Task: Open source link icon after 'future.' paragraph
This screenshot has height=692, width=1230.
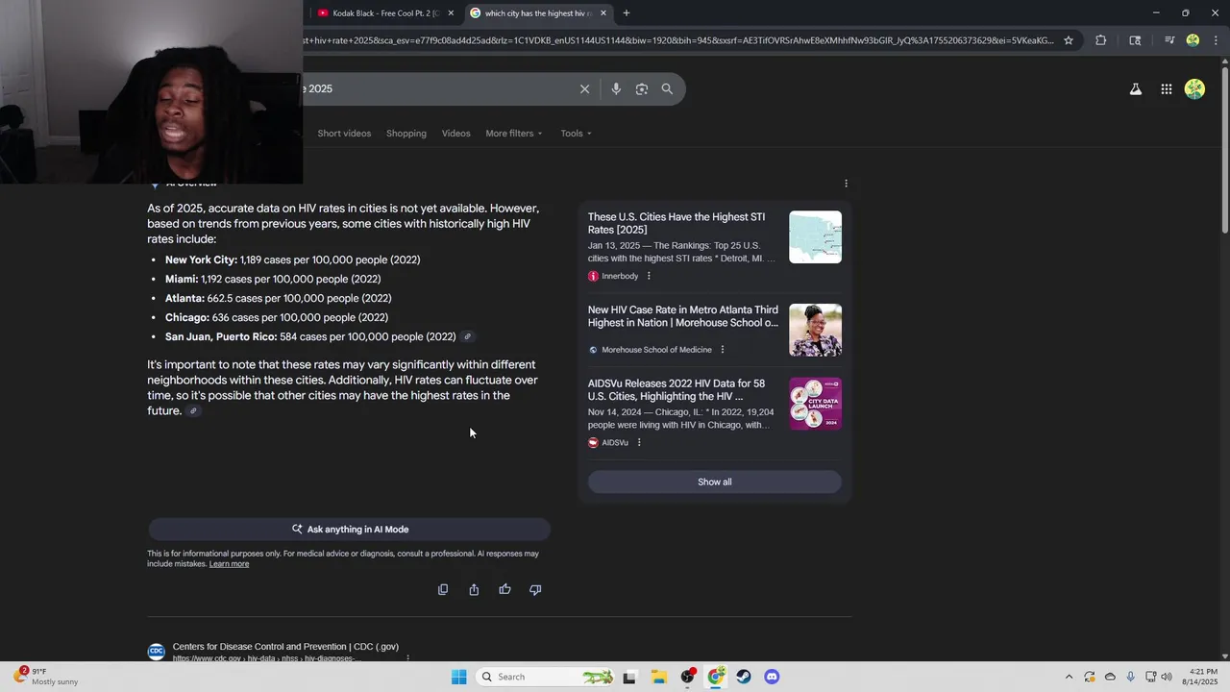Action: (193, 411)
